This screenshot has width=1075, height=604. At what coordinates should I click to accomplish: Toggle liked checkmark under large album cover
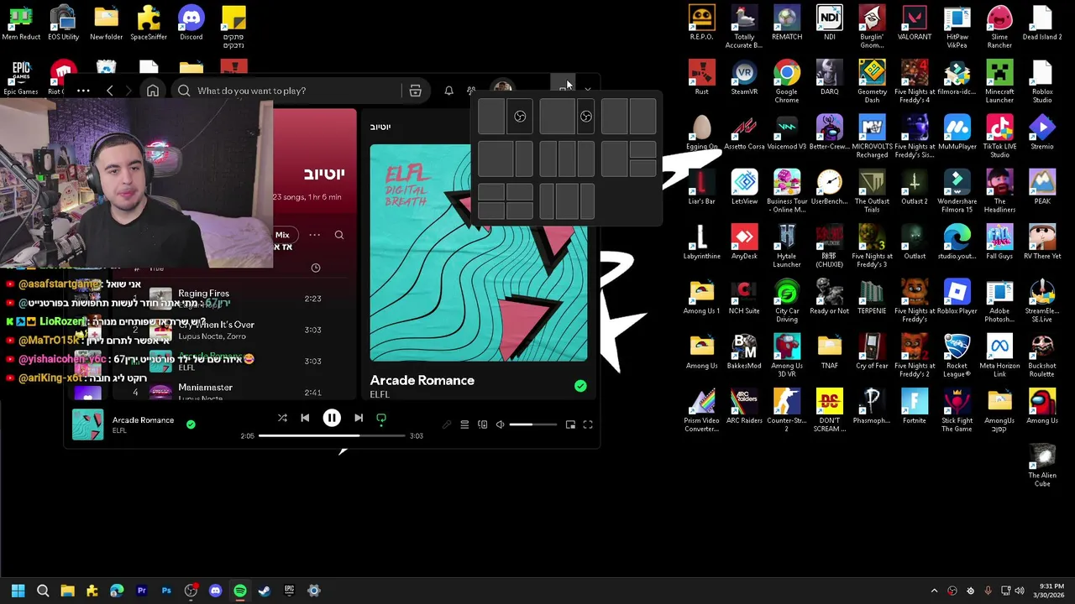tap(580, 386)
